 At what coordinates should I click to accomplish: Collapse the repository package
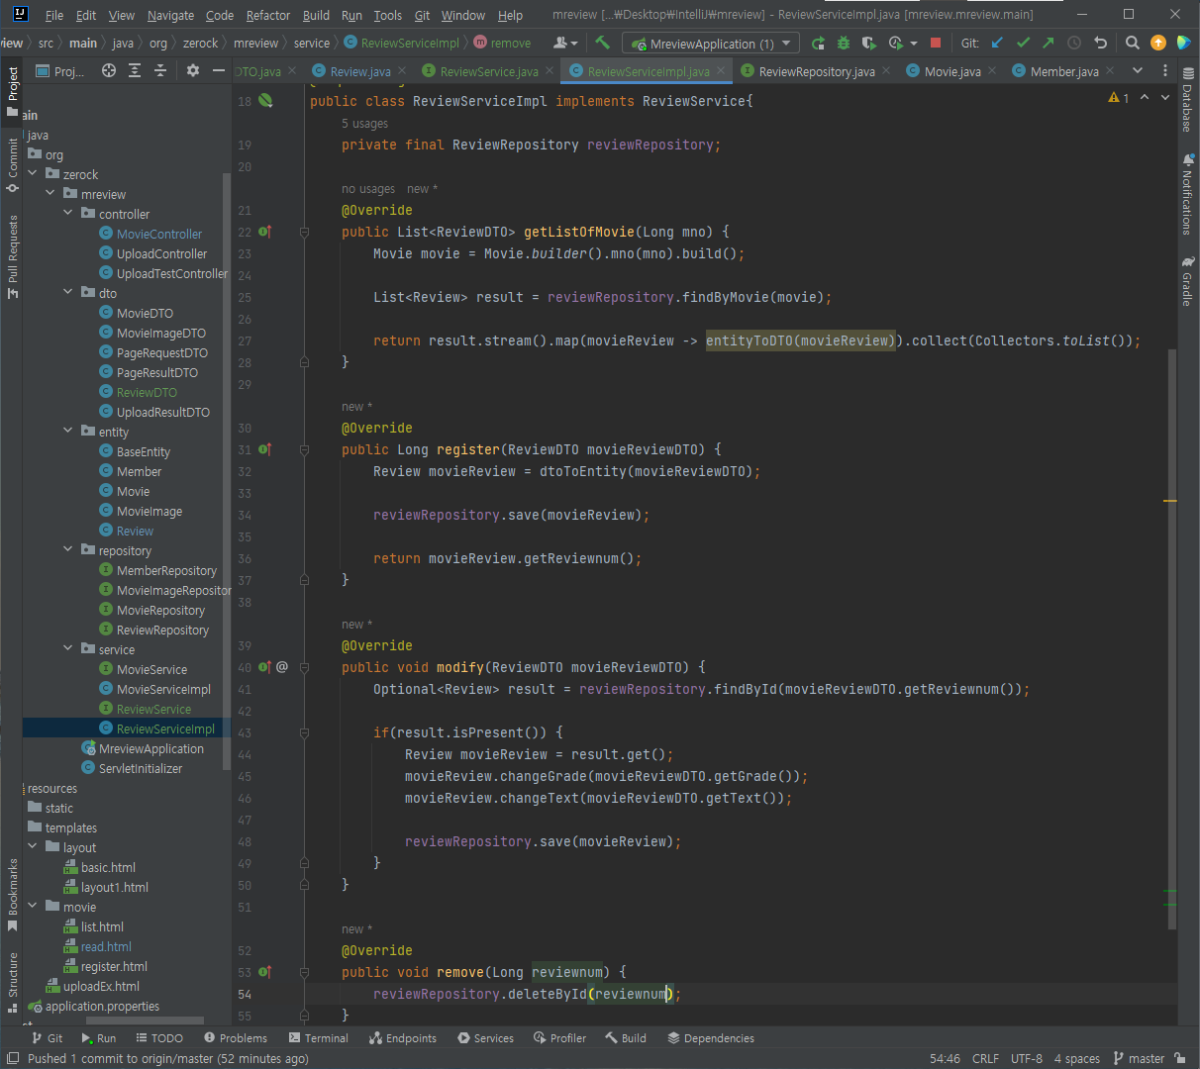pos(68,550)
